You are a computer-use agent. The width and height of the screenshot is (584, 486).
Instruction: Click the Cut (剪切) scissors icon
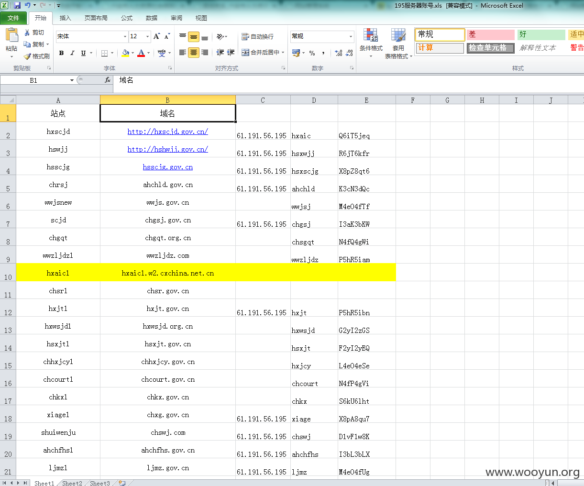click(27, 33)
